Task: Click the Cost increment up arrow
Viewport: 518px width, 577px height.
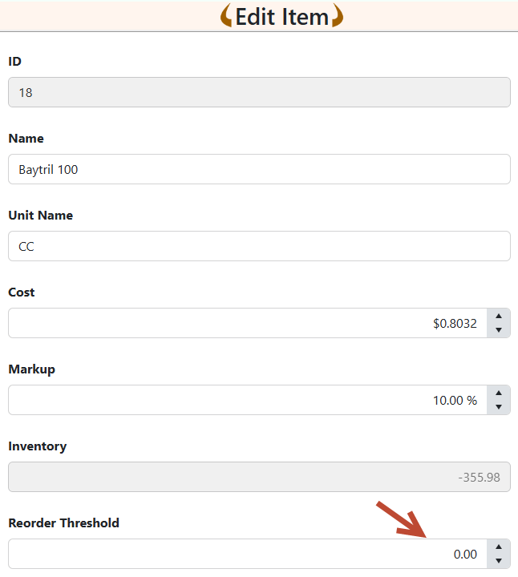Action: tap(499, 317)
